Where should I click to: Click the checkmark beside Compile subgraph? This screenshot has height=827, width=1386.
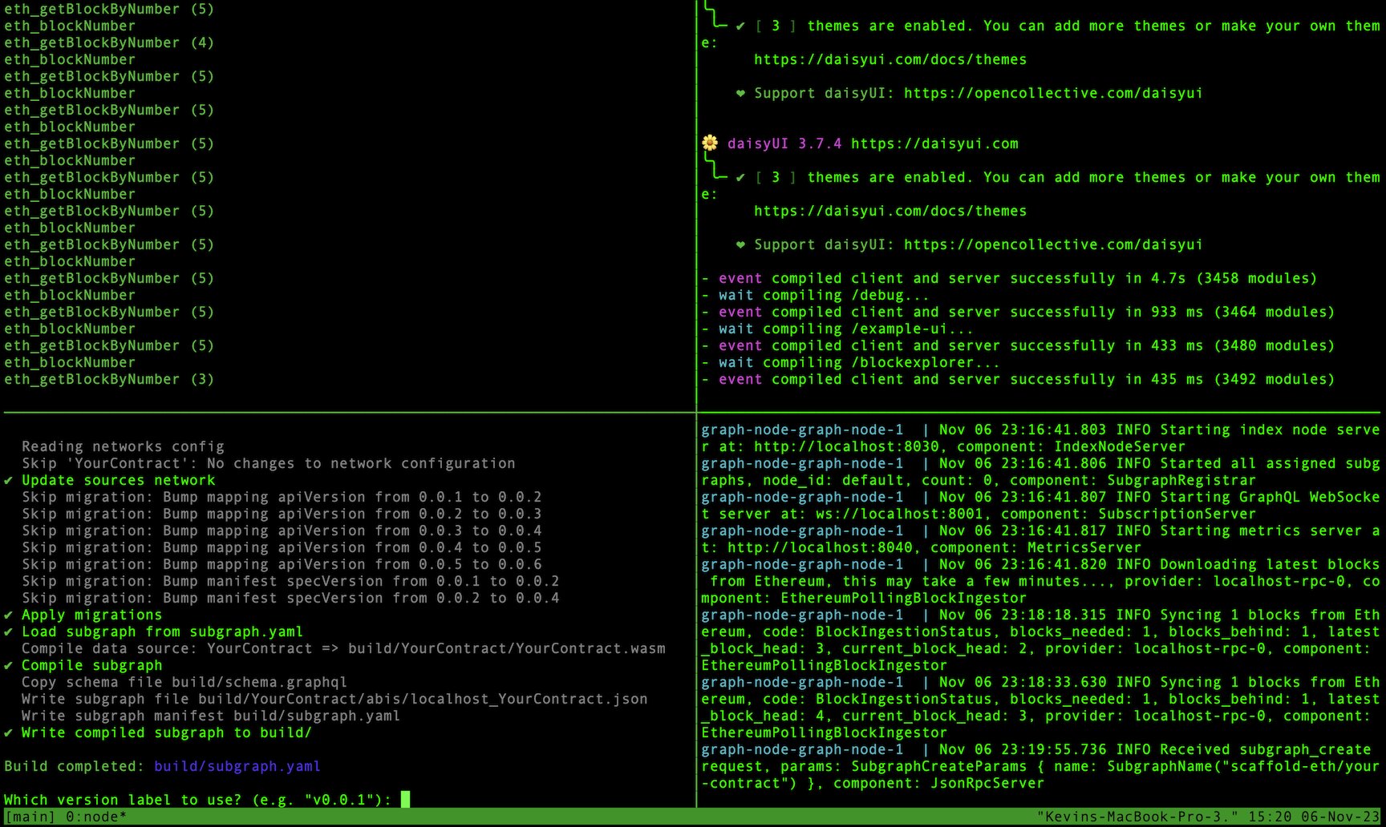[9, 665]
